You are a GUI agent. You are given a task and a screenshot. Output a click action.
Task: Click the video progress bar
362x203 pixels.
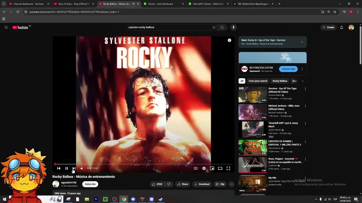(x=143, y=164)
